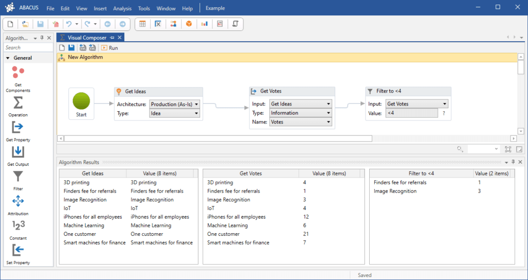Pick the Filter funnel tool in sidebar
This screenshot has width=528, height=280.
coord(18,177)
